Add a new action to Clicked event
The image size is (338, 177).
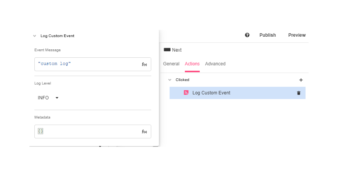click(301, 80)
